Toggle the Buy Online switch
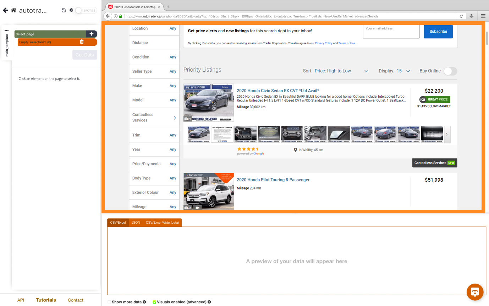 pos(450,71)
